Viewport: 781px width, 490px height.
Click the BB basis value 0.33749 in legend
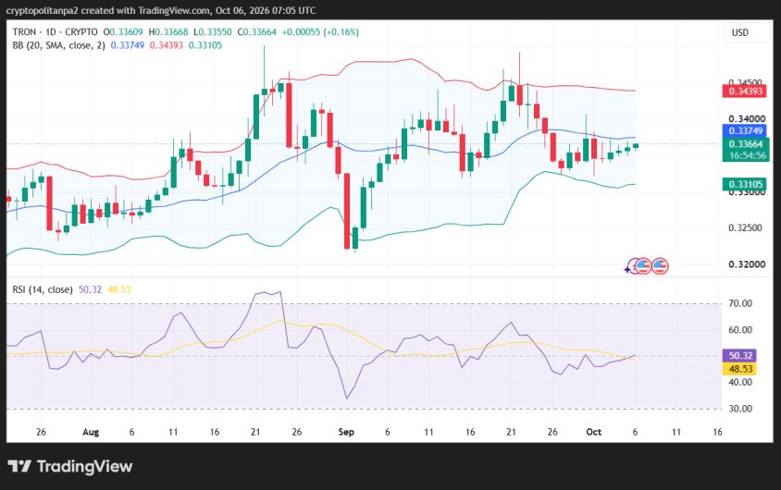click(128, 45)
